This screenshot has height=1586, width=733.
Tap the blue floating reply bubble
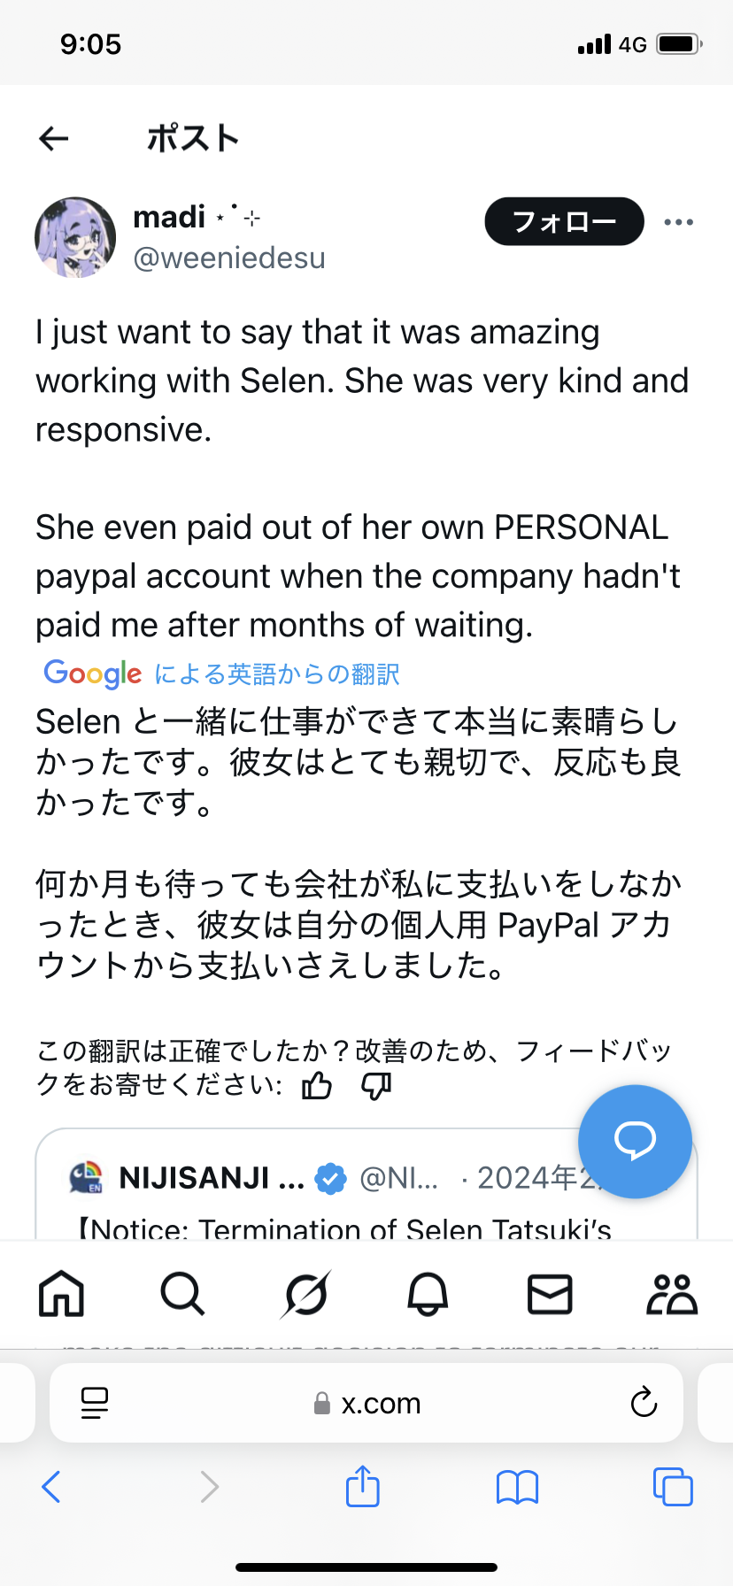635,1141
